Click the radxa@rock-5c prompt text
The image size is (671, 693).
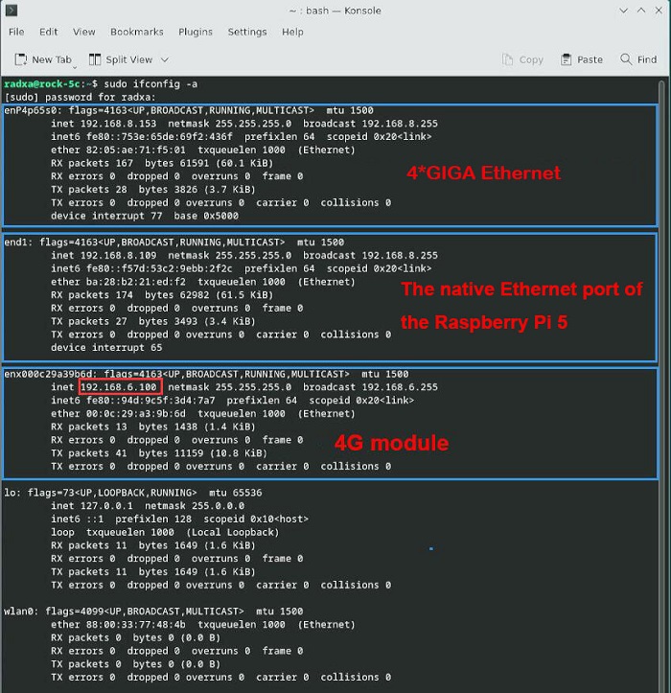42,84
